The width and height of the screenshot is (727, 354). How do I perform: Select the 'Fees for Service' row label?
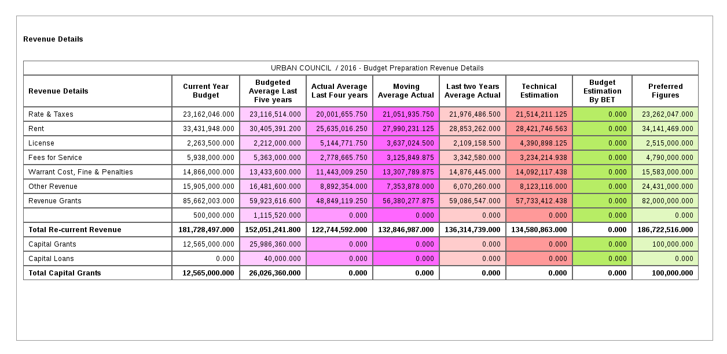point(55,158)
